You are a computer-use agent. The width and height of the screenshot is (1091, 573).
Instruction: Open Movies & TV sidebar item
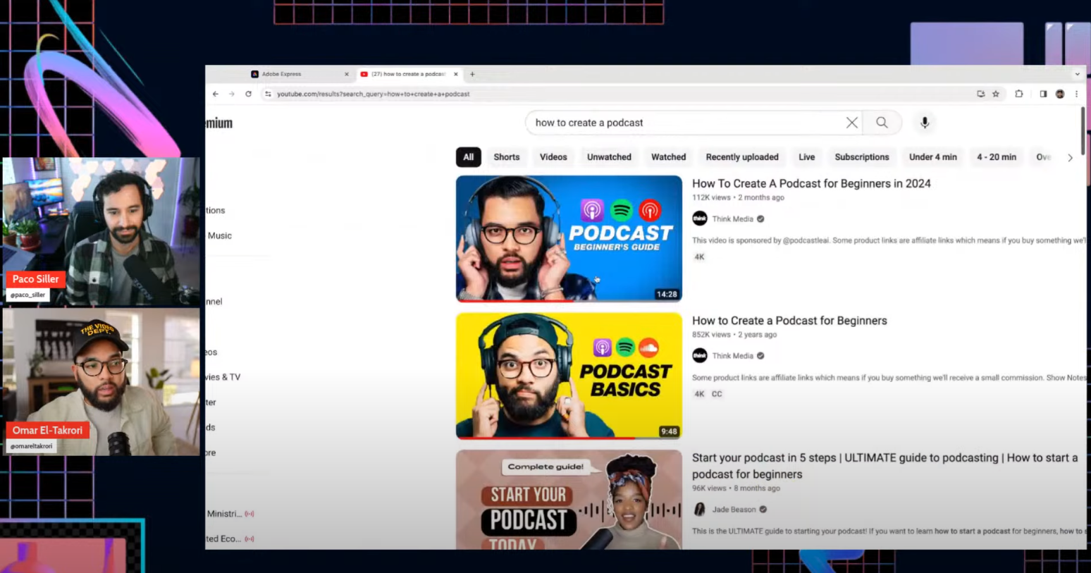click(223, 377)
